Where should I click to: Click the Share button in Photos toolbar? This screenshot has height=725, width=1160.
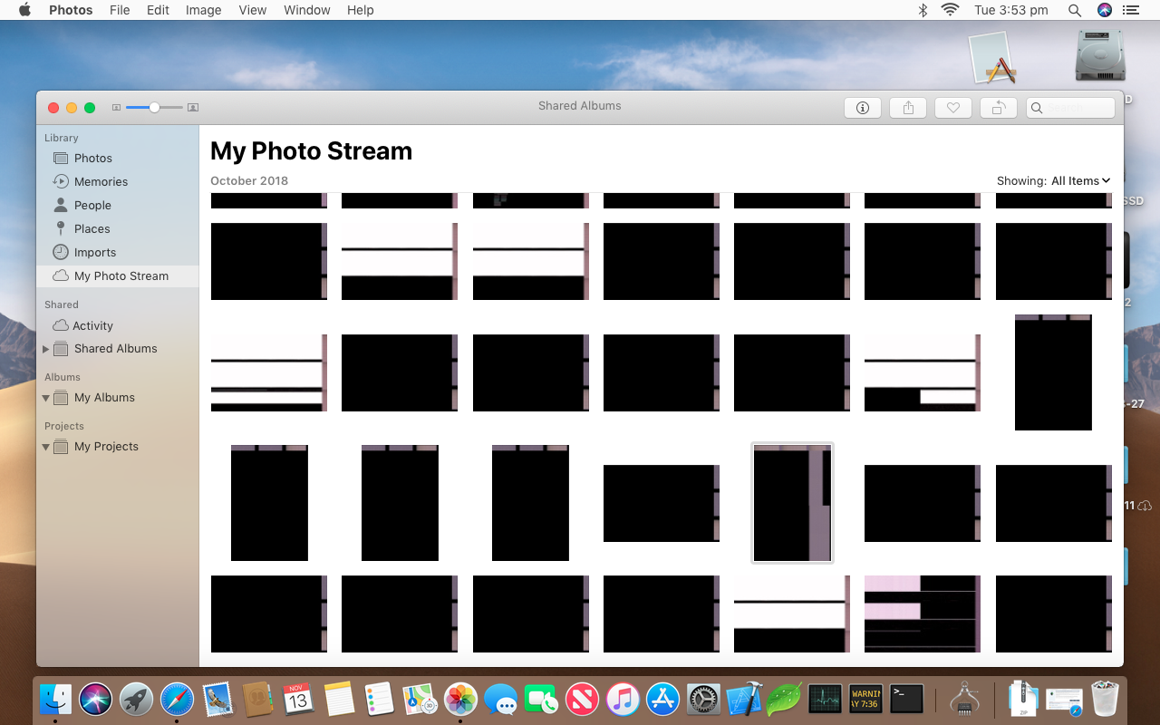908,108
